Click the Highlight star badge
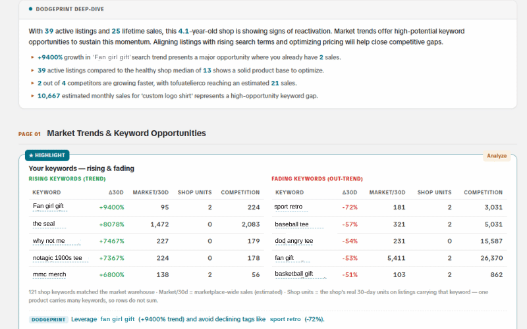 (x=47, y=155)
